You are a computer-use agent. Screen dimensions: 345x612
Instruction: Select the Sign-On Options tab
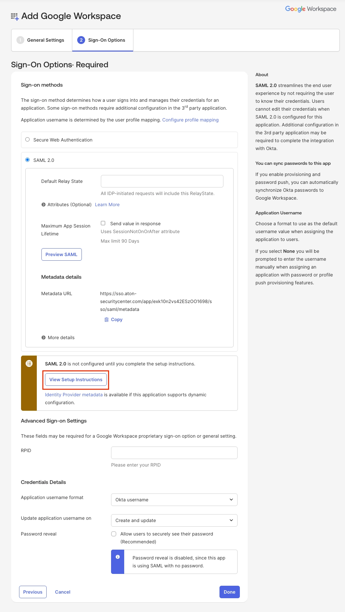coord(103,40)
